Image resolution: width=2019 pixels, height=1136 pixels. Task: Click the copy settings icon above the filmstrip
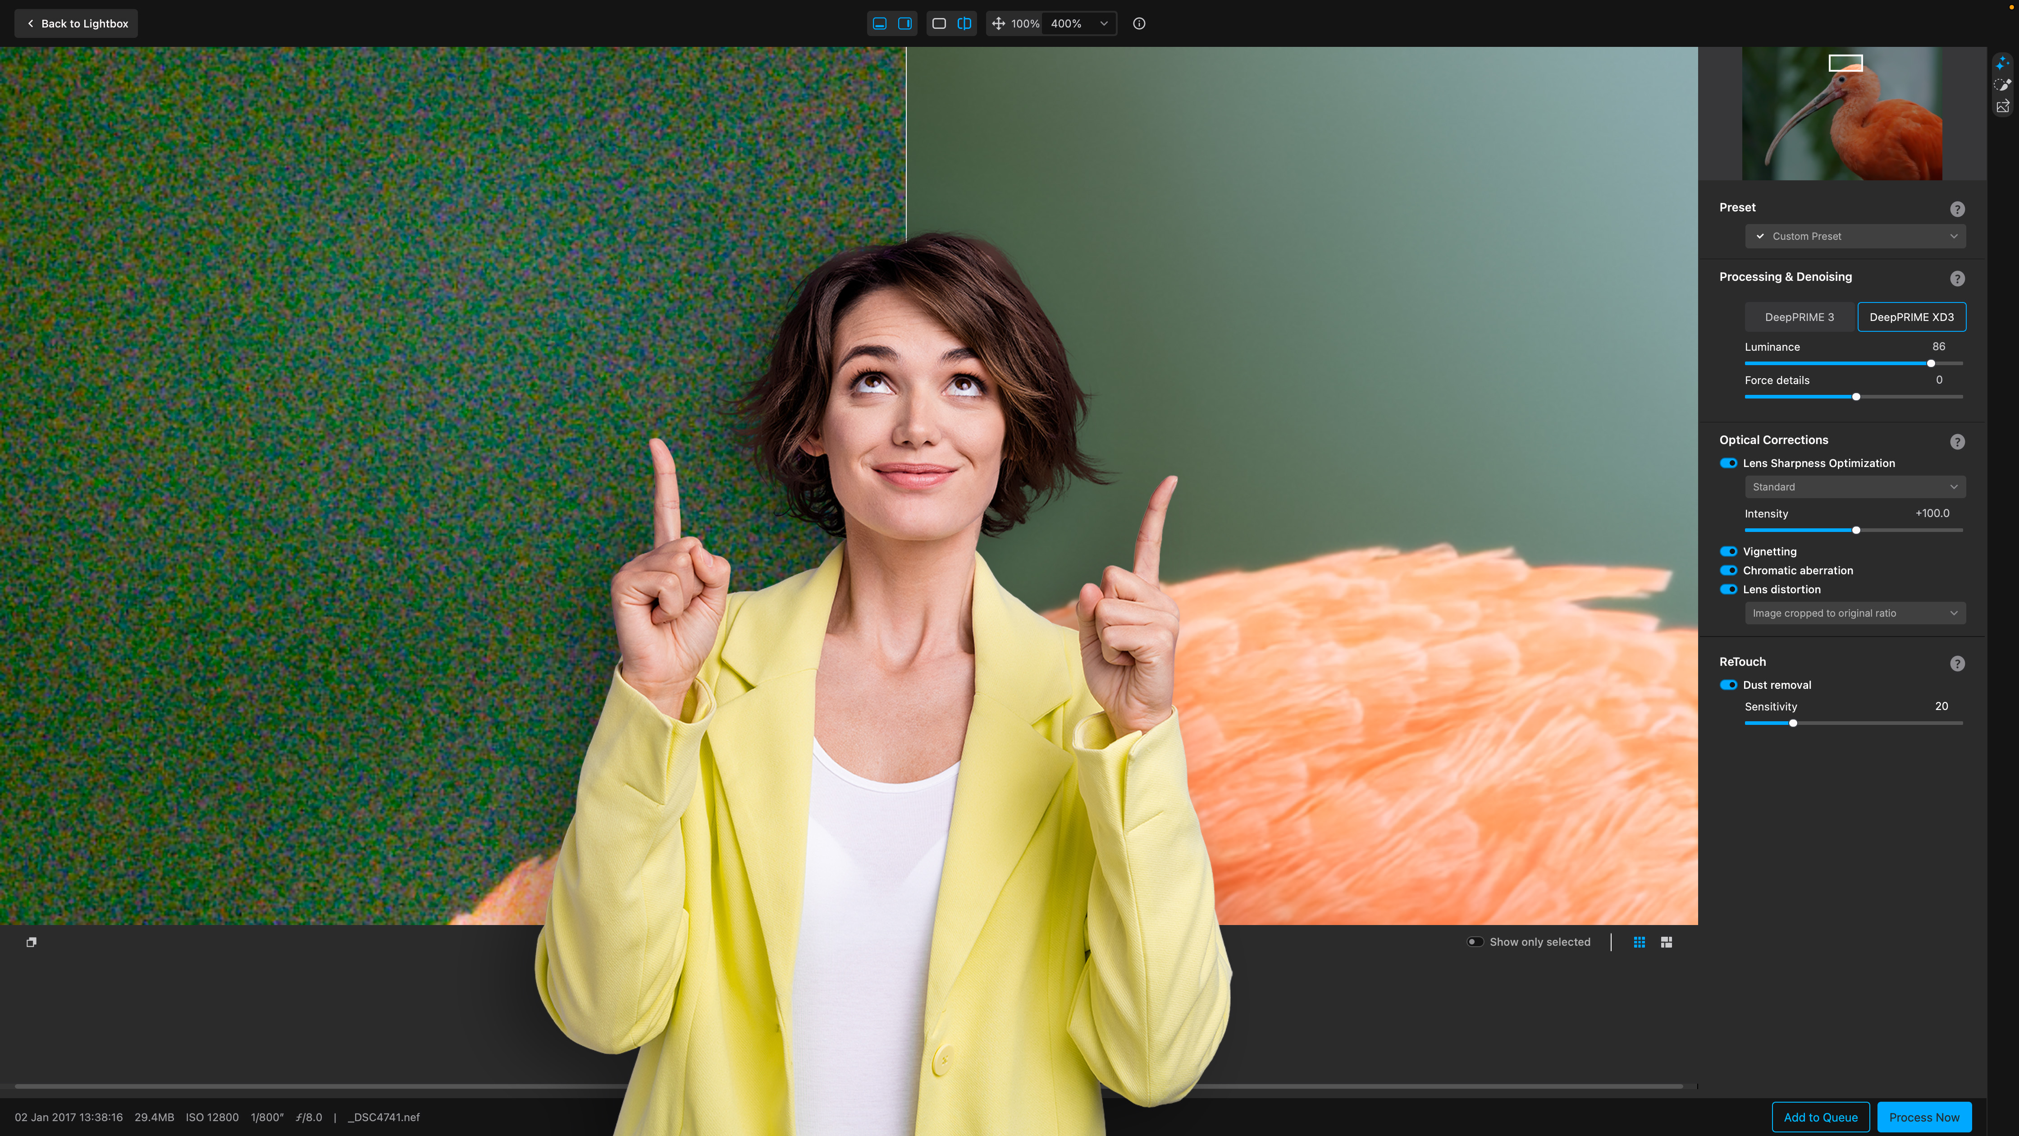tap(32, 942)
